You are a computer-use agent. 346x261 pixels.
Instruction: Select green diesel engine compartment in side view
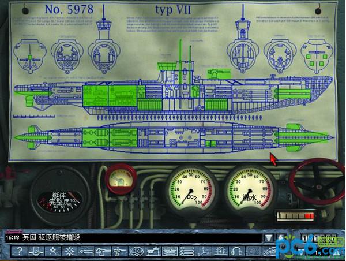[x=122, y=96]
